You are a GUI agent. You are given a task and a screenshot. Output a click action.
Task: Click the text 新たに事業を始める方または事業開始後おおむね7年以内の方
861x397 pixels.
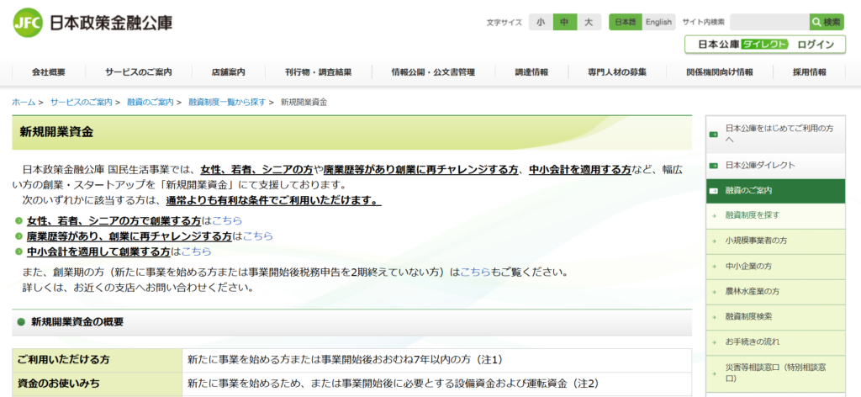click(329, 360)
